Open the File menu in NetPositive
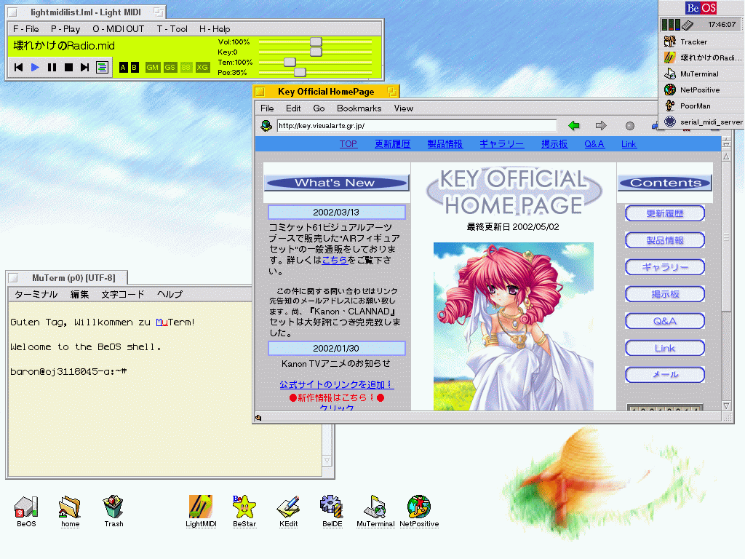The height and width of the screenshot is (559, 745). click(x=267, y=108)
